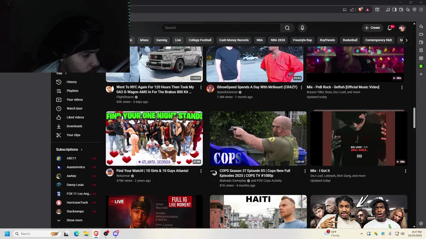Open File Explorer from the taskbar
The width and height of the screenshot is (426, 239).
coord(86,234)
